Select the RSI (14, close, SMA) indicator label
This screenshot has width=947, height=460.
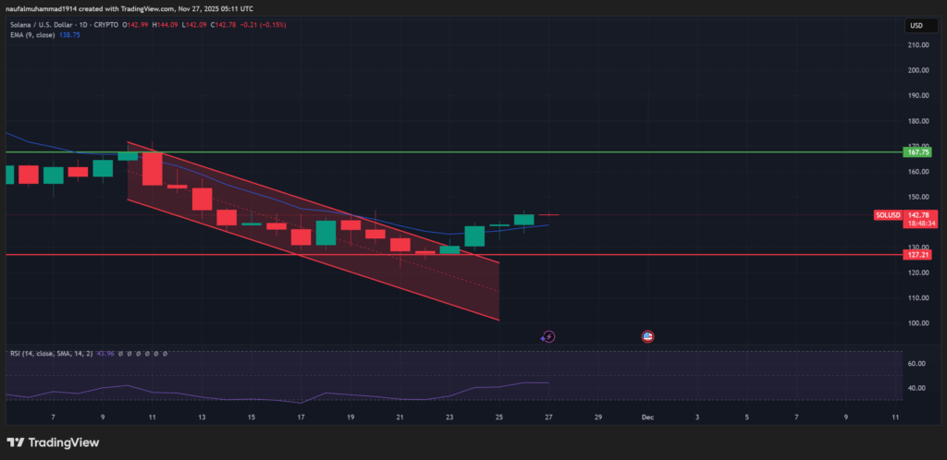coord(50,354)
